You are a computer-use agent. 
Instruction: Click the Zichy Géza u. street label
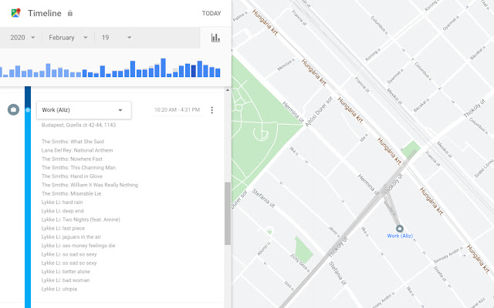pyautogui.click(x=300, y=263)
